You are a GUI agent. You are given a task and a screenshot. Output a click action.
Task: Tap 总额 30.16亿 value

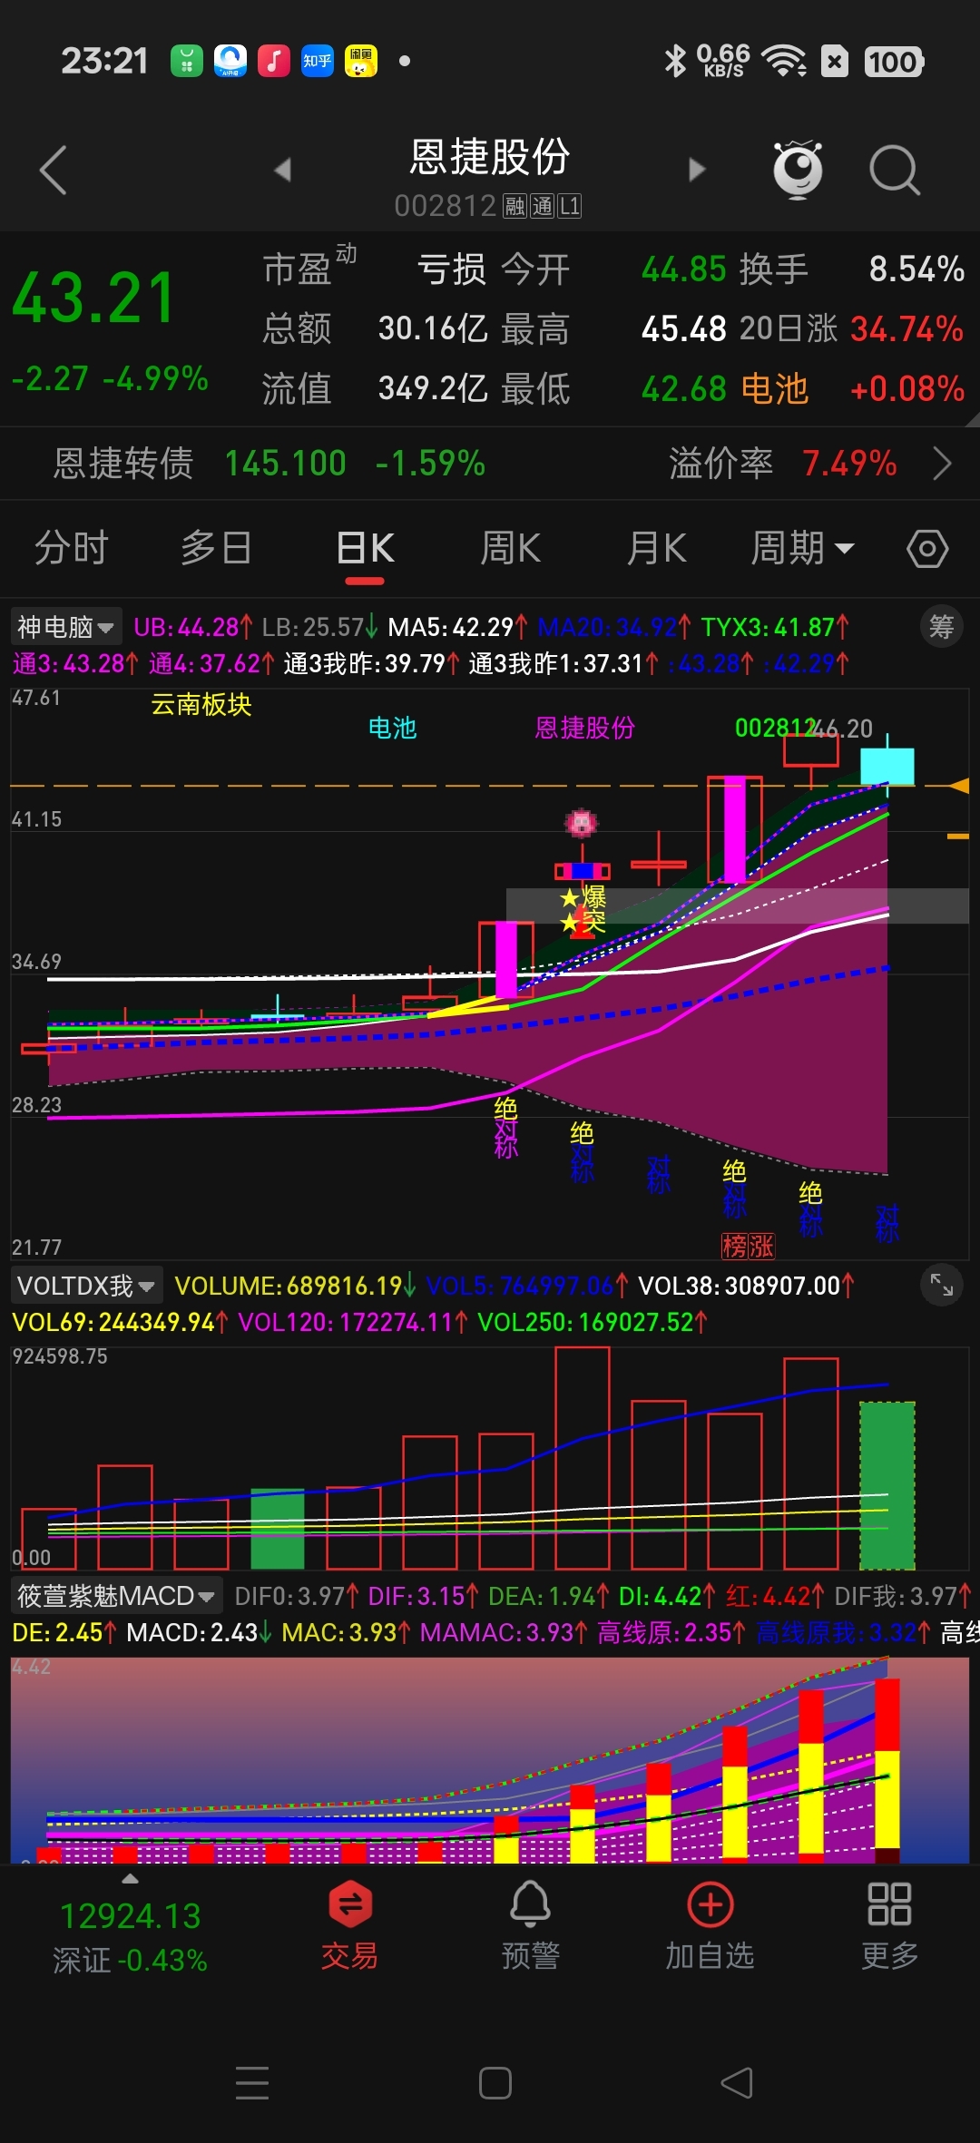pos(433,329)
